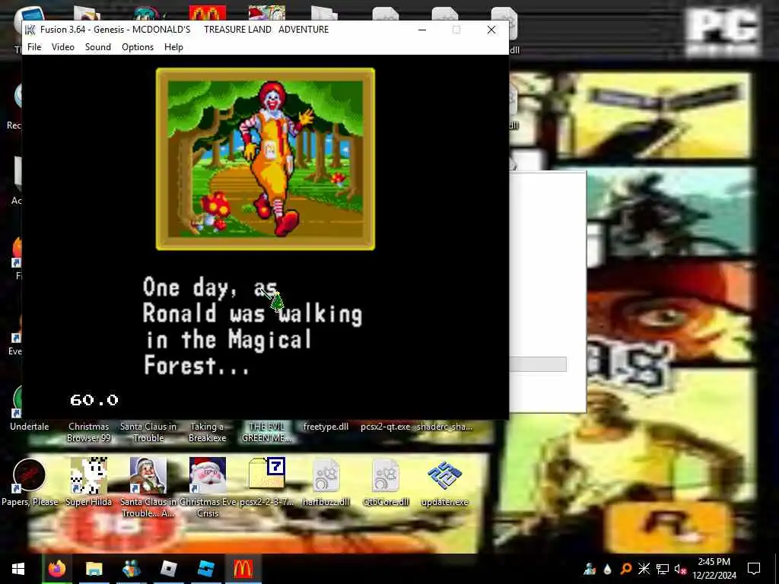The width and height of the screenshot is (779, 584).
Task: Select the Christmas Eve Crisis shortcut
Action: click(208, 487)
